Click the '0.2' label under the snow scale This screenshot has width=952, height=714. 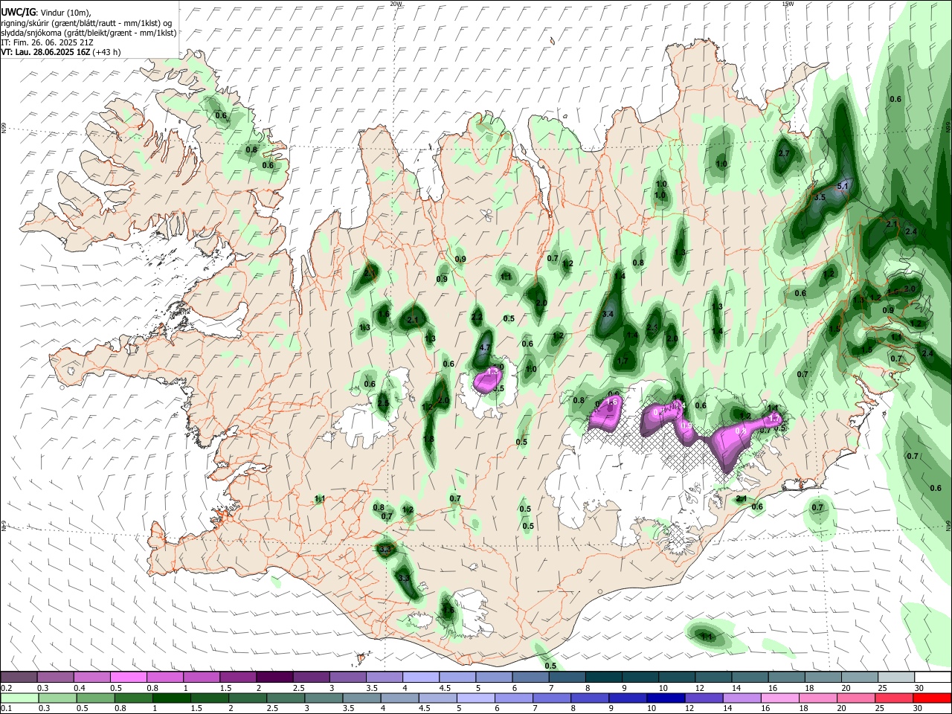coord(5,688)
